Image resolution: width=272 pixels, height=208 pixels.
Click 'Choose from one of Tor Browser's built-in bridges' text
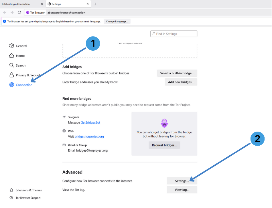pyautogui.click(x=96, y=73)
